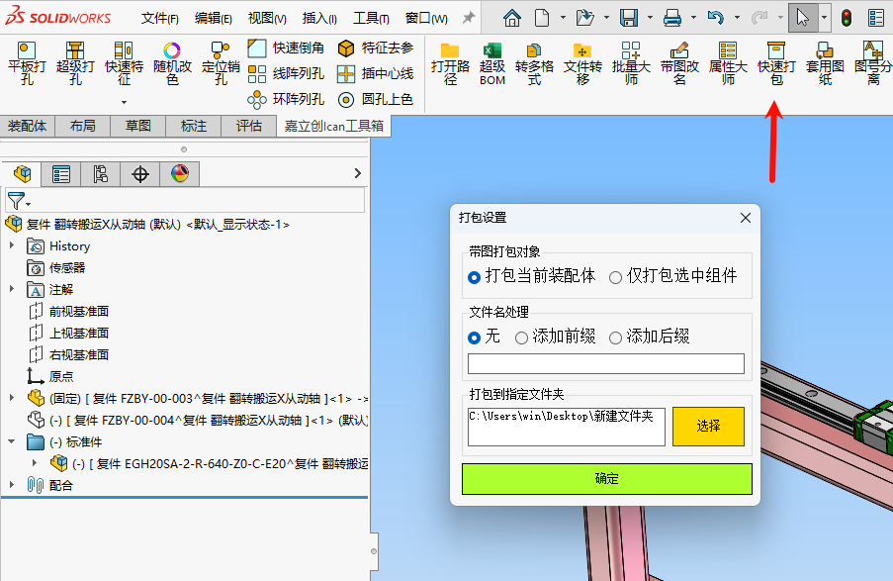Choose the 添加前缀 radio option
This screenshot has height=581, width=893.
pyautogui.click(x=522, y=338)
